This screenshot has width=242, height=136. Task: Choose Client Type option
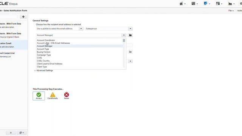tap(80, 66)
